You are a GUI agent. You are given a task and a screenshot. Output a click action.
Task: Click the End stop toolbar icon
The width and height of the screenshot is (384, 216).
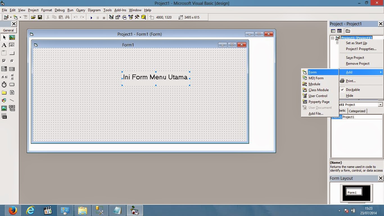tap(104, 17)
